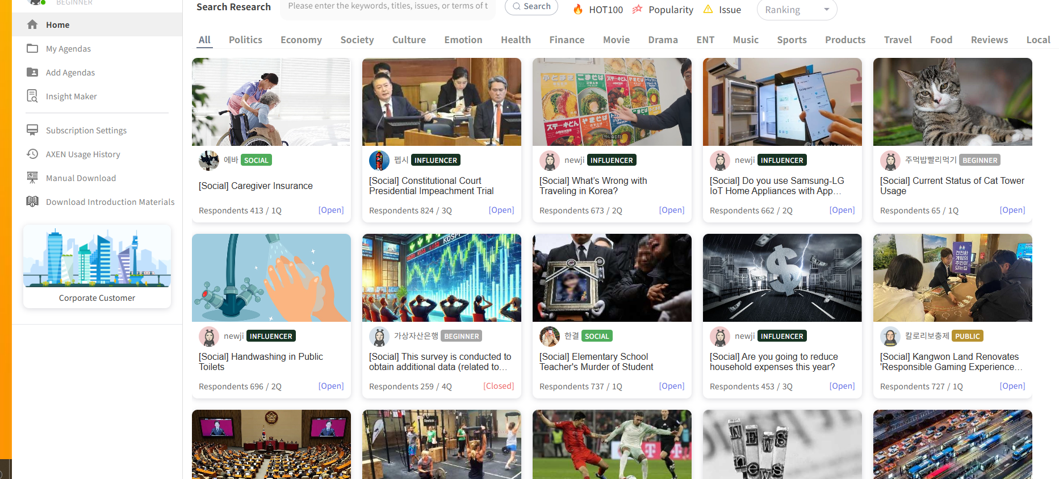Click newji avatar on Traveling in Korea card
This screenshot has height=479, width=1059.
pyautogui.click(x=550, y=161)
